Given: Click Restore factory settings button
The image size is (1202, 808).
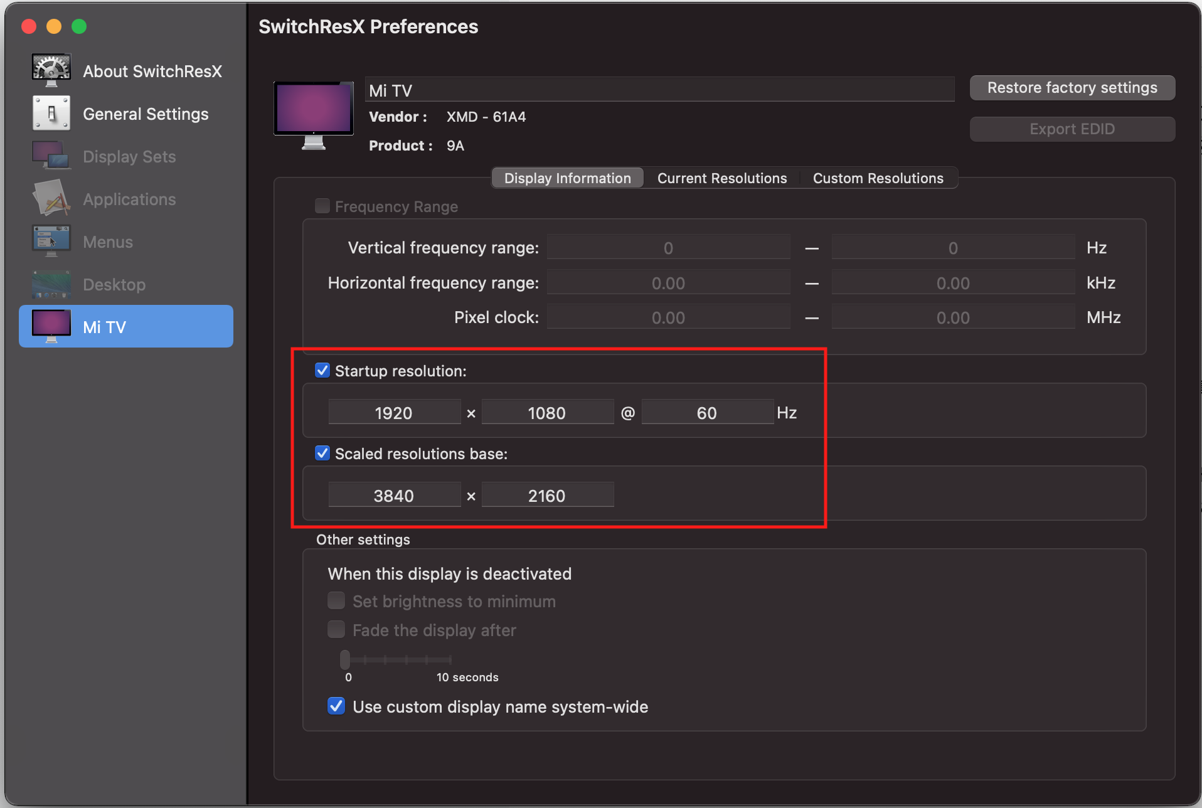Looking at the screenshot, I should click(1072, 88).
